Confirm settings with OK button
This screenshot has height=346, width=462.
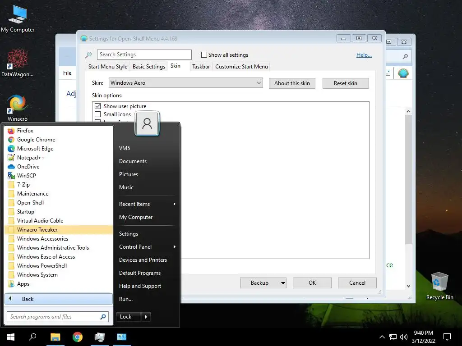click(x=312, y=283)
